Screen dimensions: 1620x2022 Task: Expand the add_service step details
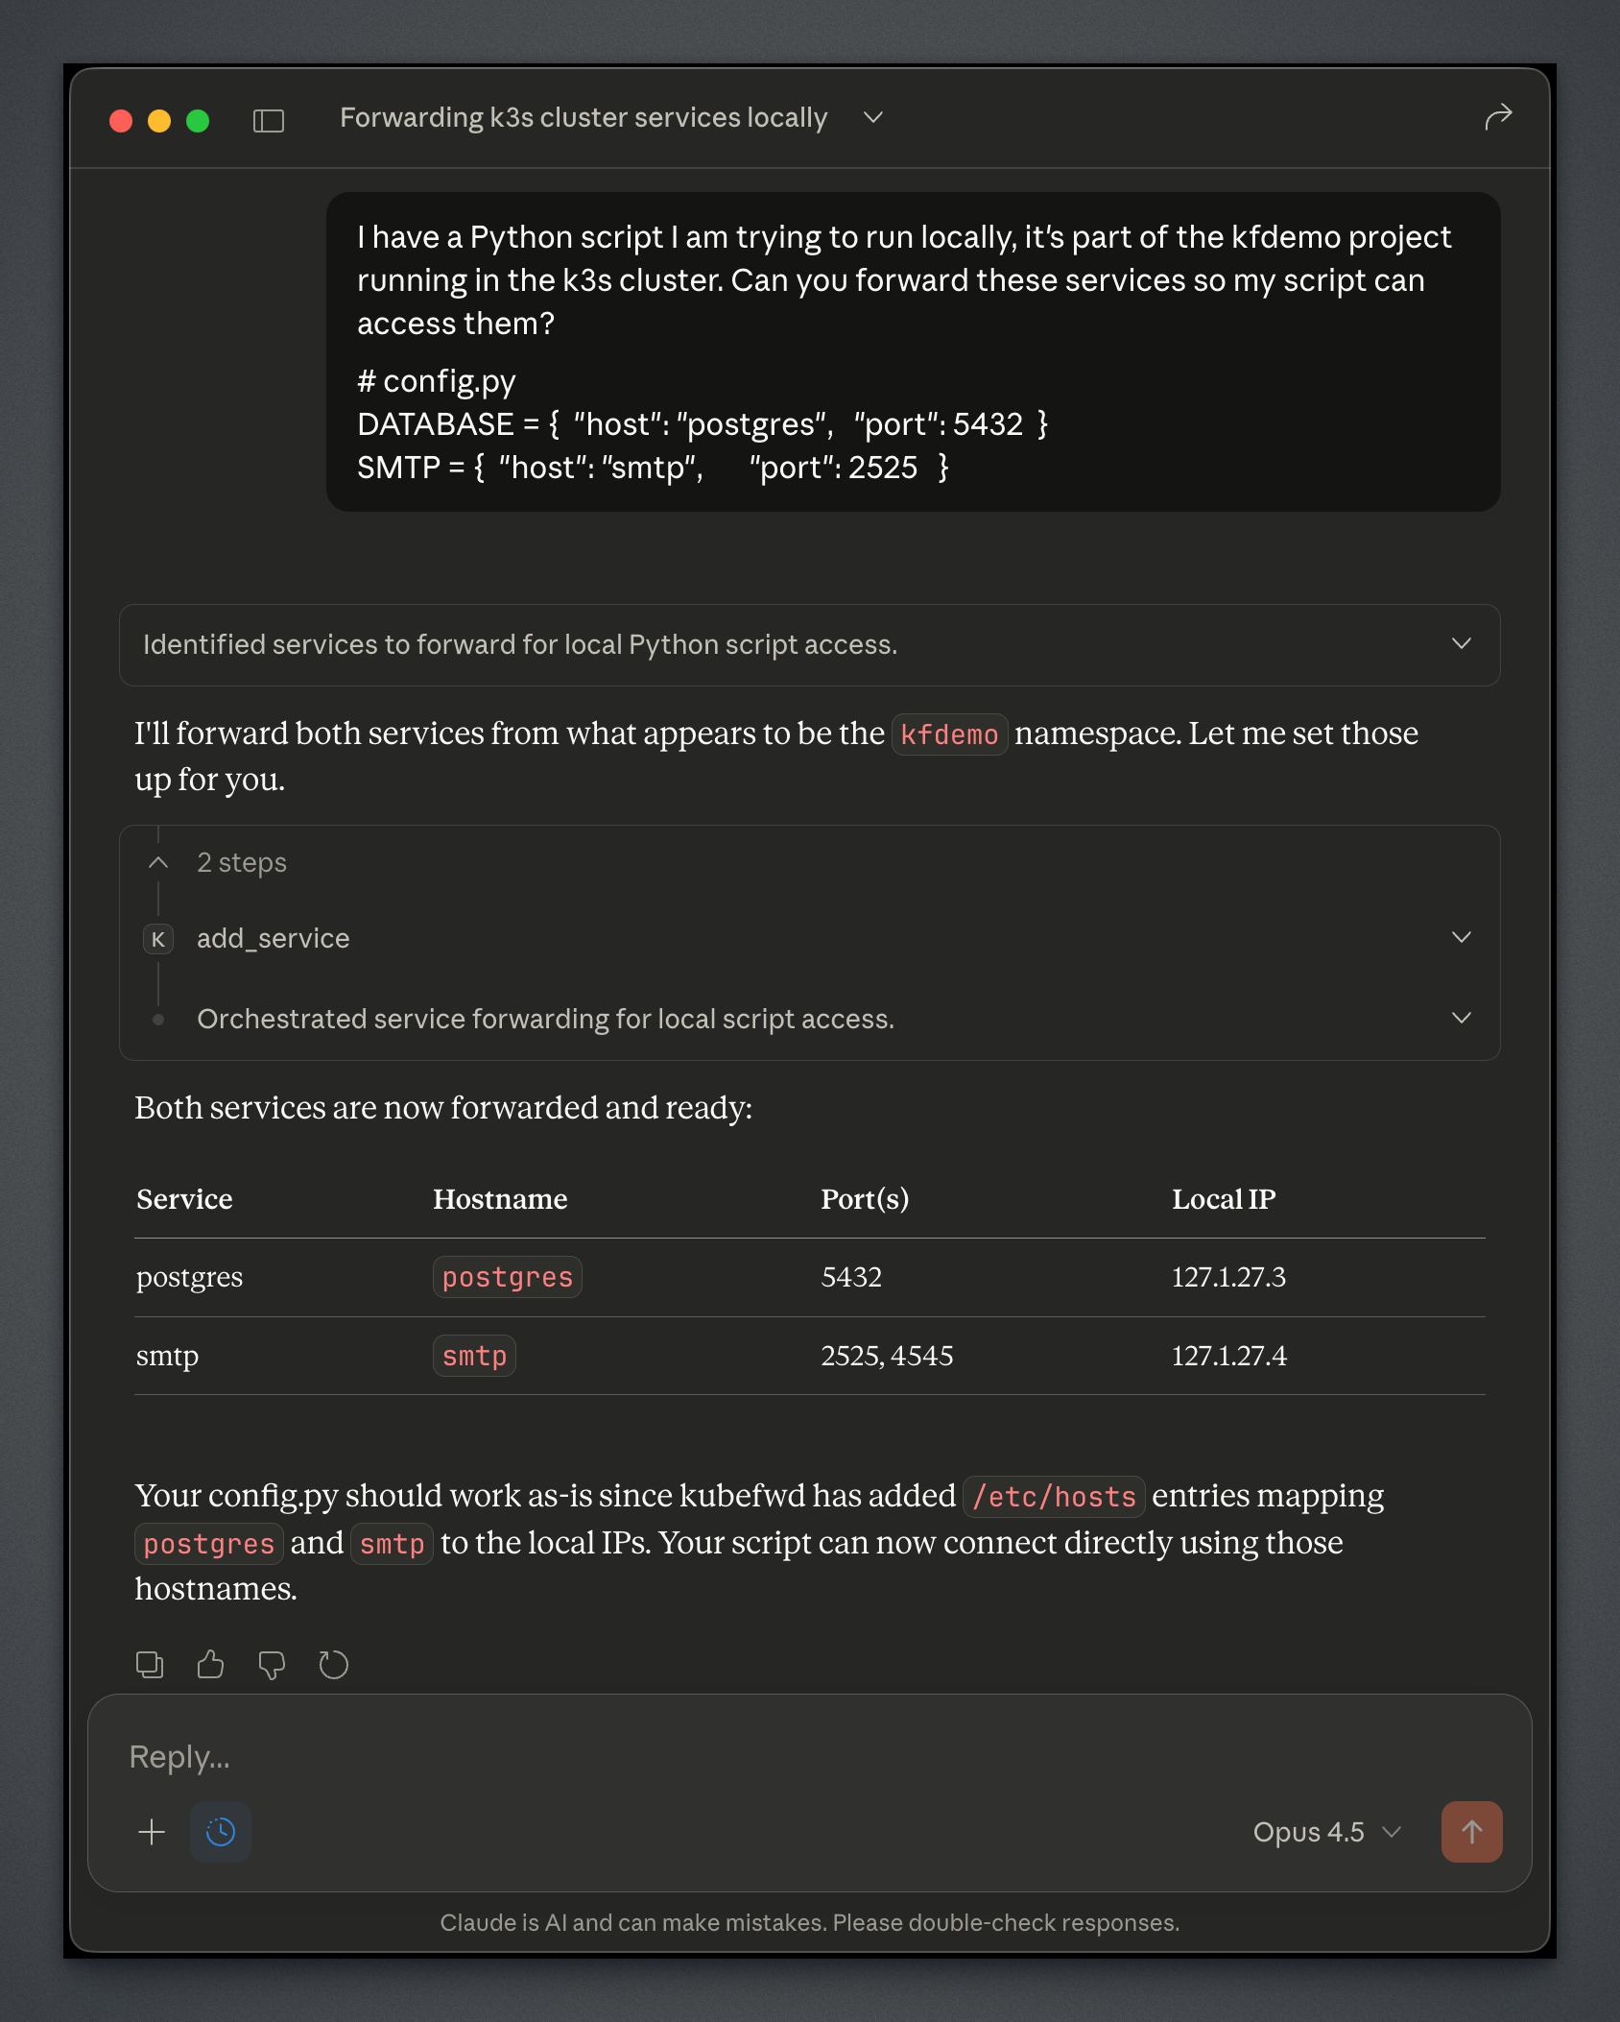[1461, 937]
